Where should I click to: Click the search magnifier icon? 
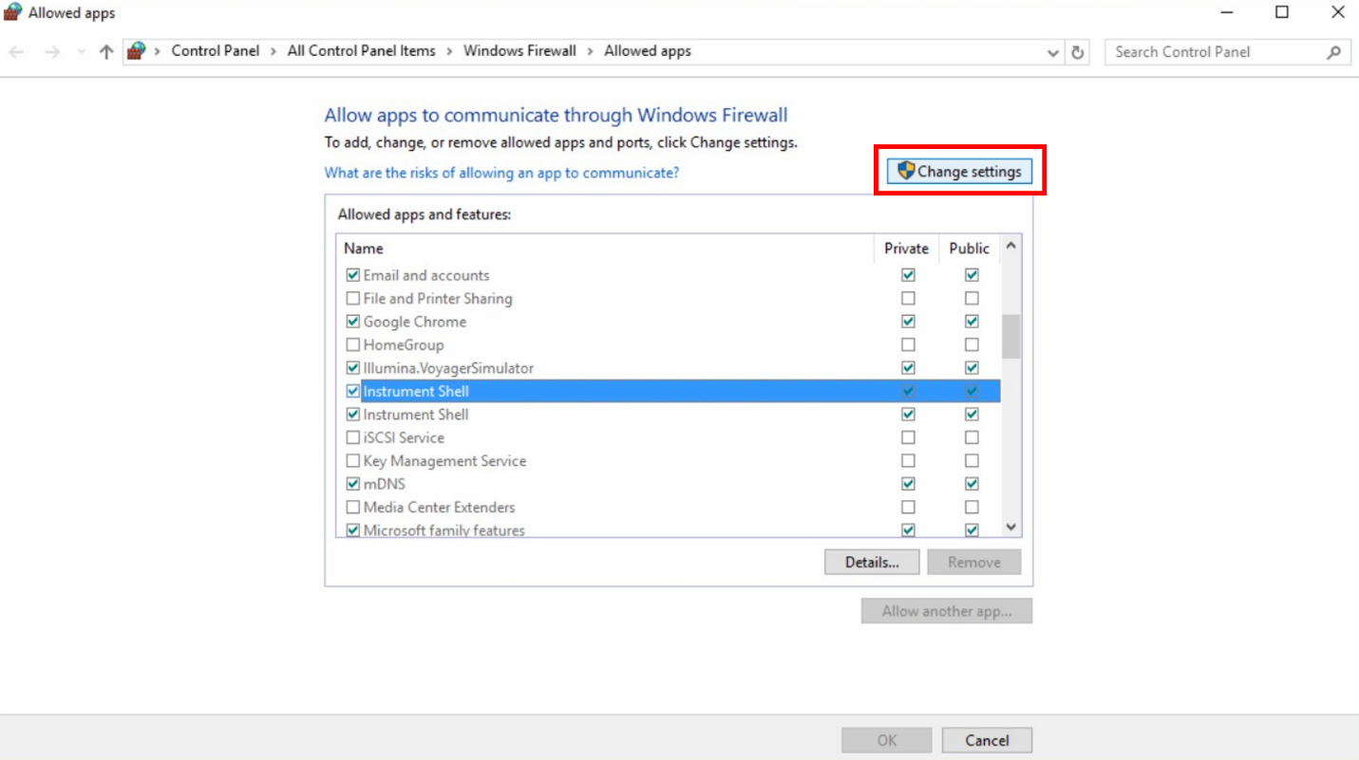pos(1333,52)
